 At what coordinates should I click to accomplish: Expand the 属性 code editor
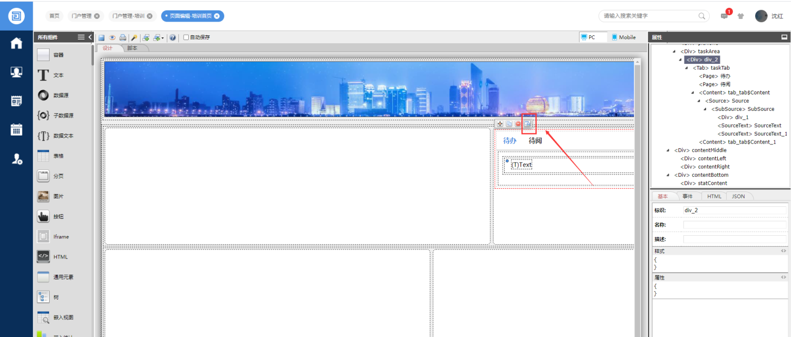[783, 277]
